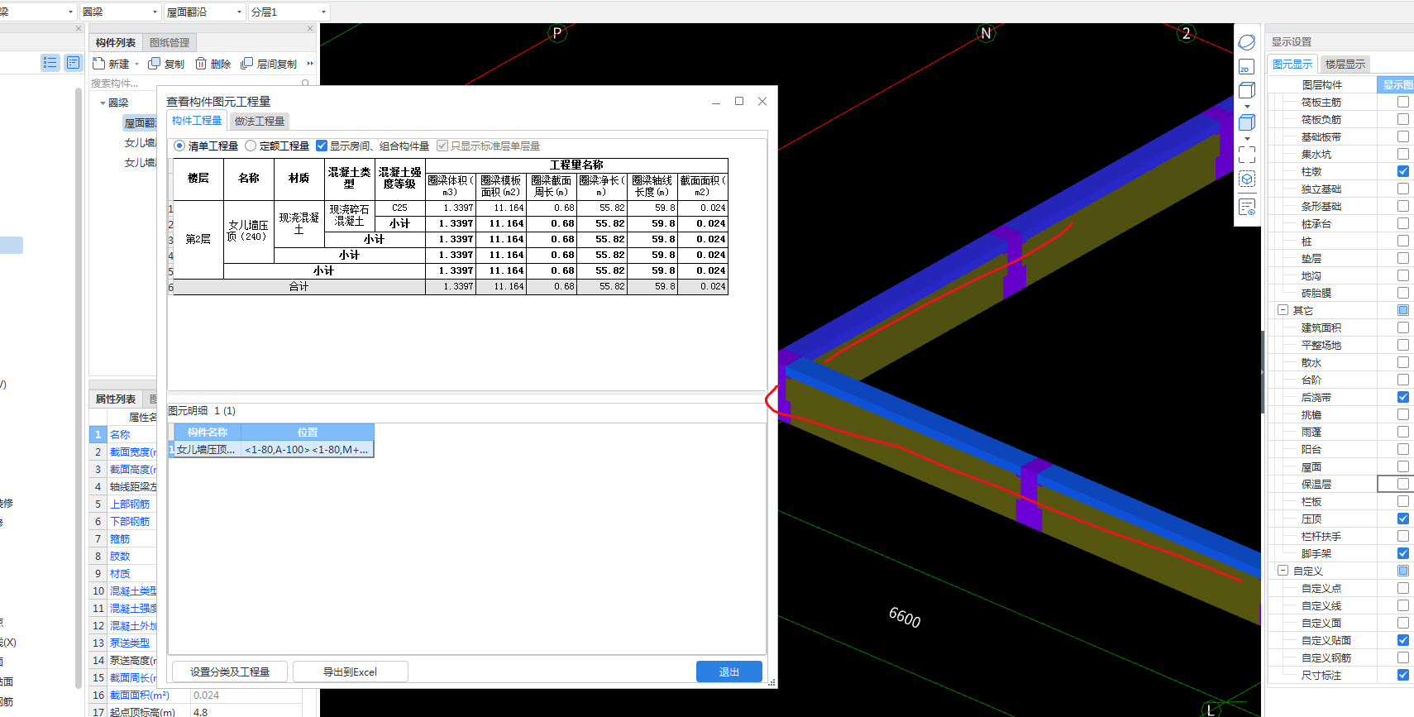
Task: Close the far-left navigation panel
Action: pyautogui.click(x=79, y=28)
